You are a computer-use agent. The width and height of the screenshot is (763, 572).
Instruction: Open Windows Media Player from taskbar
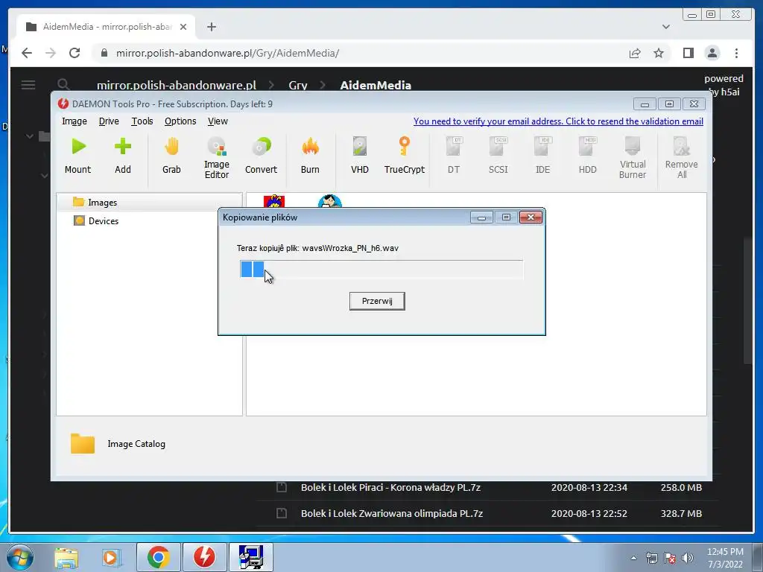click(x=111, y=557)
